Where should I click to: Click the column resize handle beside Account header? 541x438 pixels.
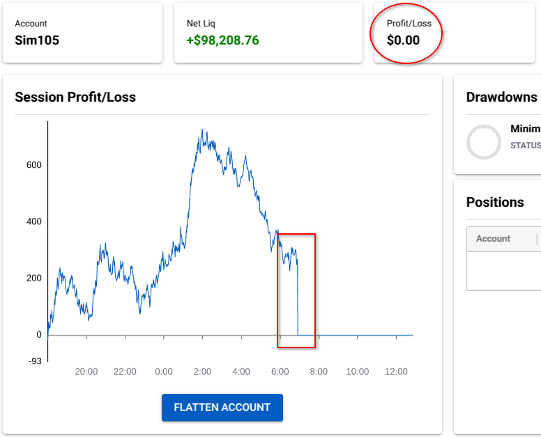(537, 239)
